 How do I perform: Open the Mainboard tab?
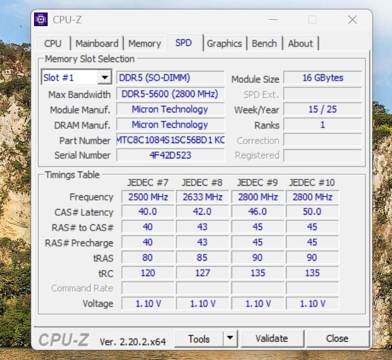tap(97, 44)
